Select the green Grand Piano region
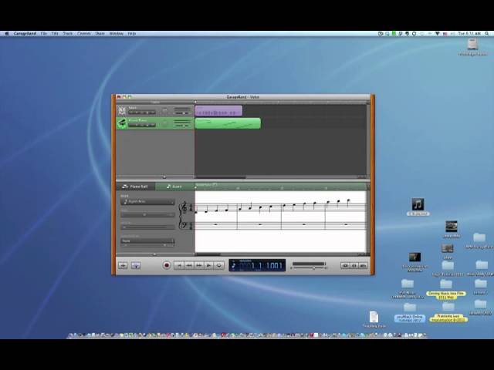The image size is (494, 370). coord(228,123)
